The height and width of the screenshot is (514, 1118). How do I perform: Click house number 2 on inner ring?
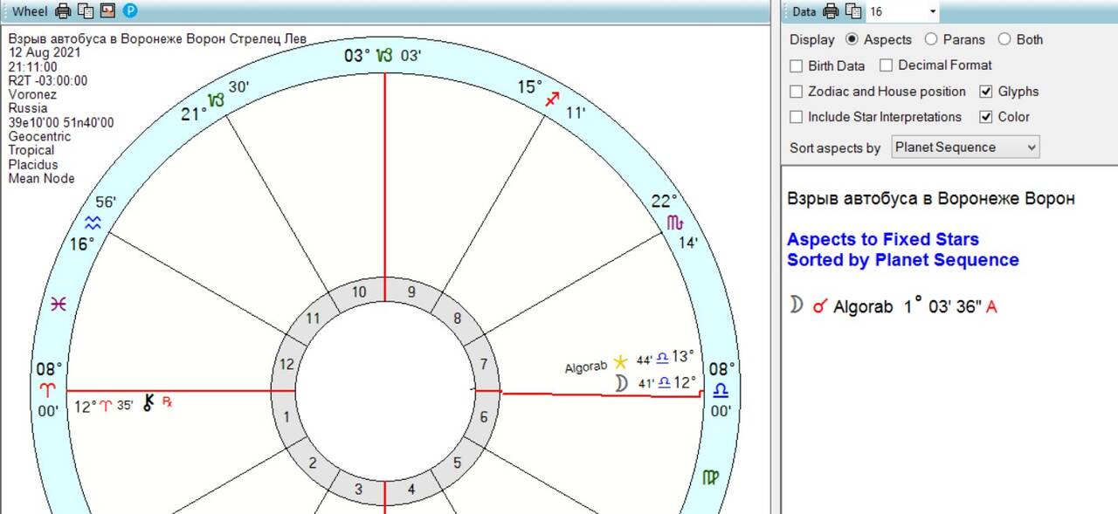313,463
